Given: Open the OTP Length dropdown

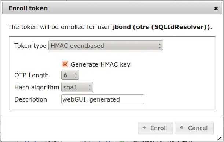Looking at the screenshot, I should pyautogui.click(x=70, y=75).
